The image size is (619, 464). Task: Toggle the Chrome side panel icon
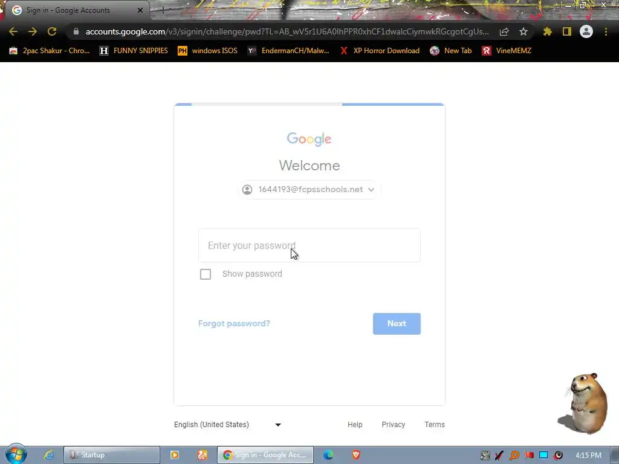coord(567,31)
